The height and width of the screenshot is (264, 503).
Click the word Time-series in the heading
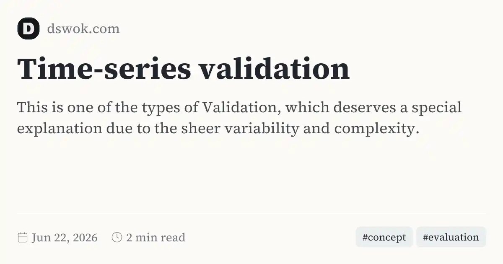pos(104,68)
